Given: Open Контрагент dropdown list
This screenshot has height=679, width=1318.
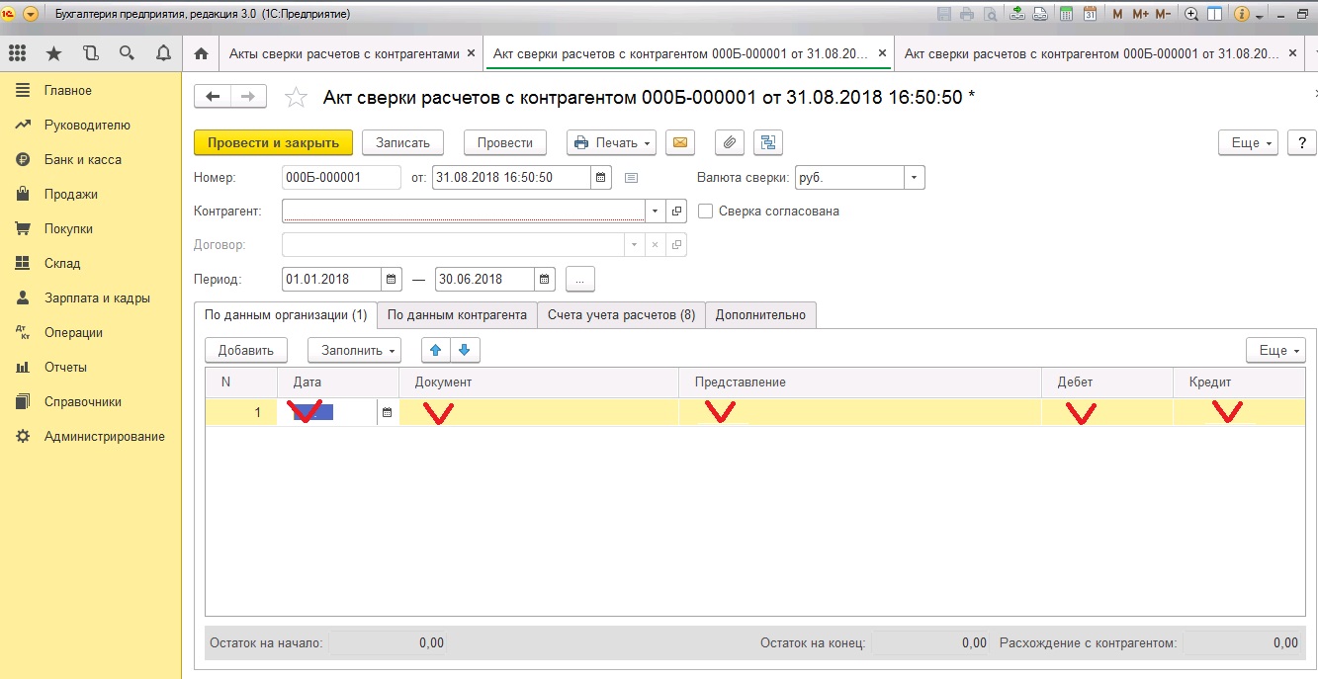Looking at the screenshot, I should pyautogui.click(x=655, y=211).
